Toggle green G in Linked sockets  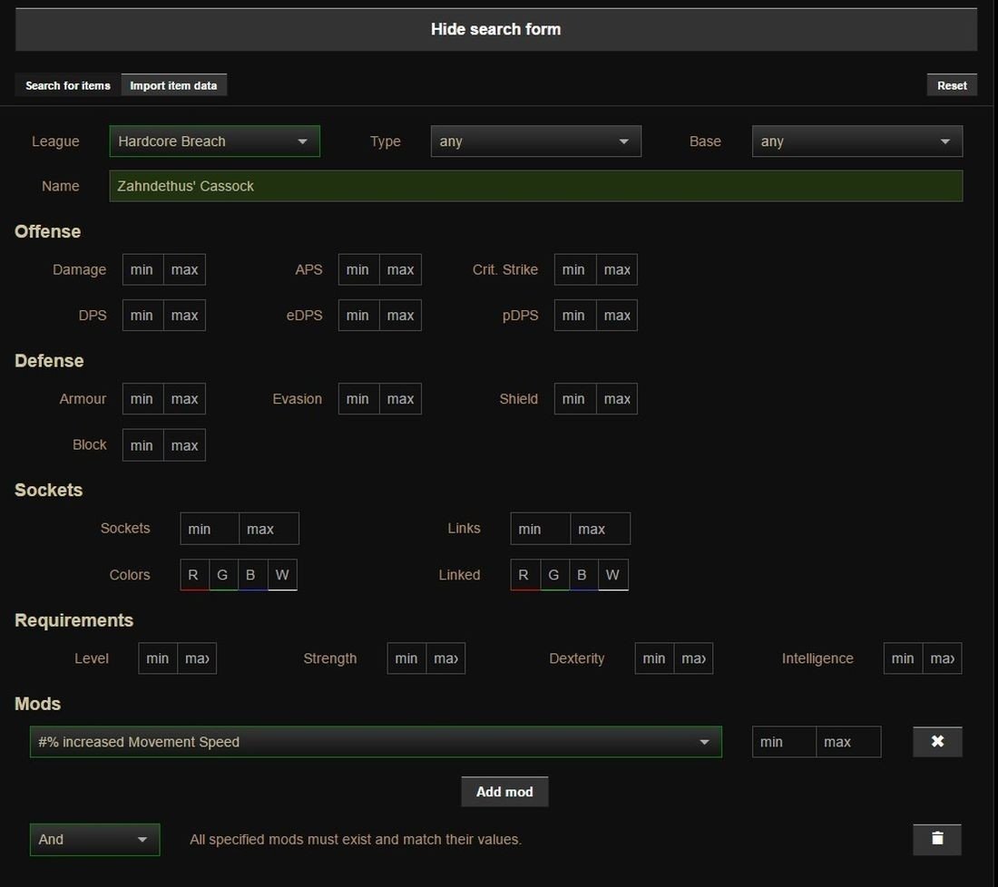click(553, 575)
